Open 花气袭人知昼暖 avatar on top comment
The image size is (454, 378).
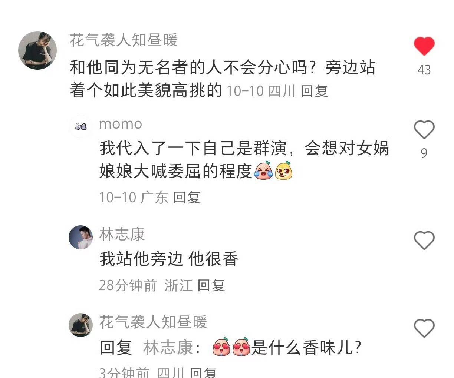click(37, 50)
